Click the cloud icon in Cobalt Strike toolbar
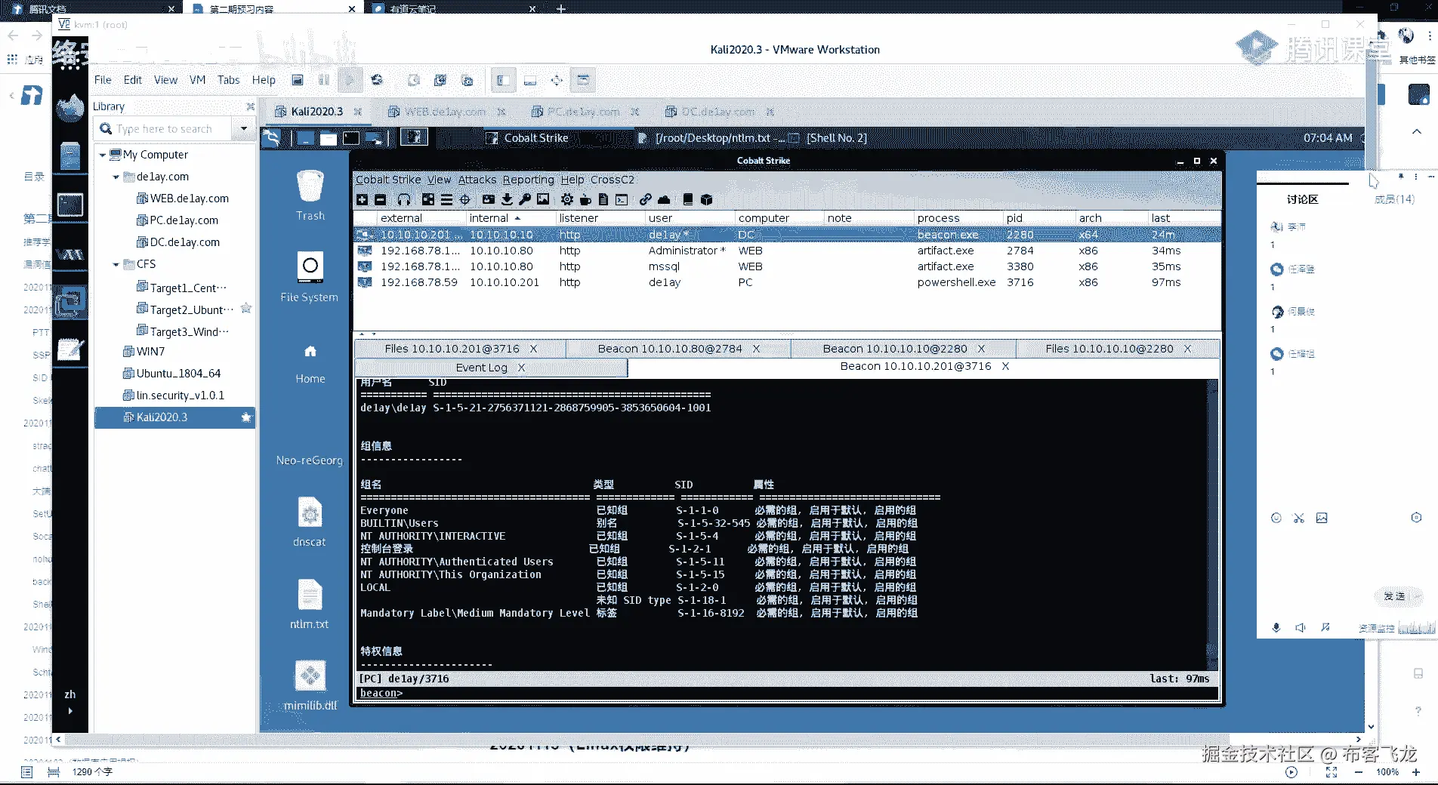 pyautogui.click(x=664, y=199)
